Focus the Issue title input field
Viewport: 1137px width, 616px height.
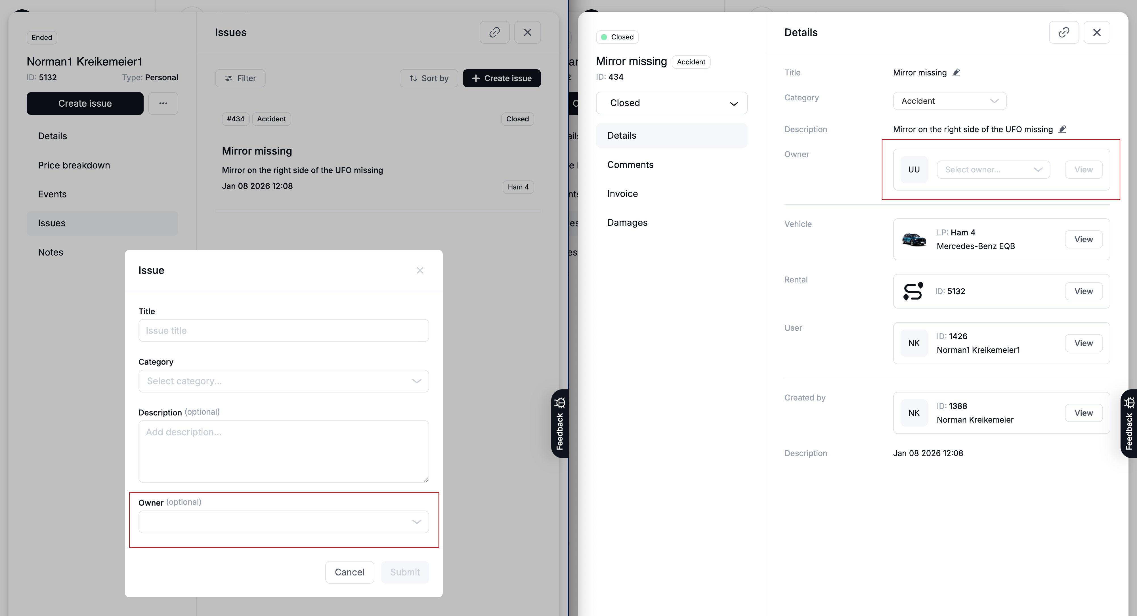[x=283, y=331]
